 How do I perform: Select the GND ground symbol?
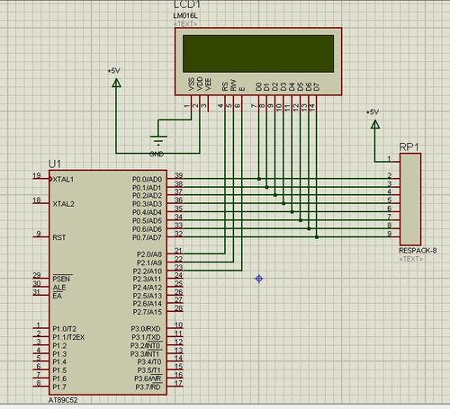pos(158,140)
